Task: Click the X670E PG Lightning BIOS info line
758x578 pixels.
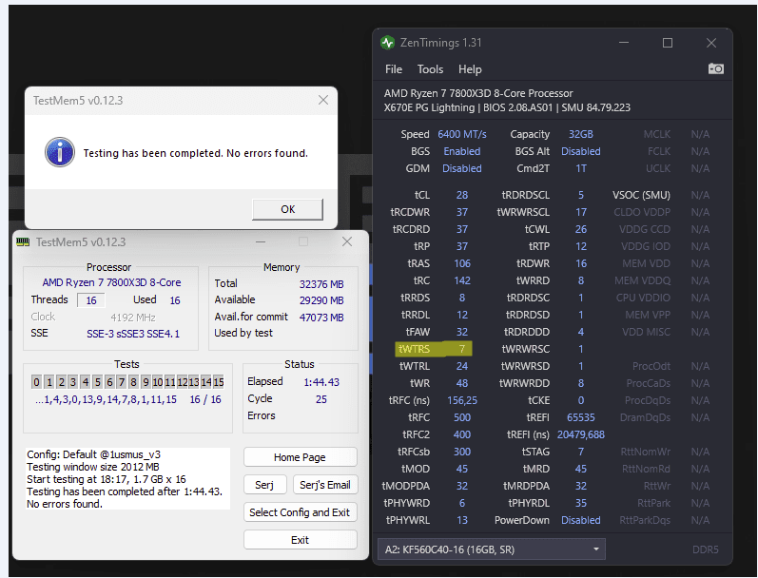Action: (507, 107)
